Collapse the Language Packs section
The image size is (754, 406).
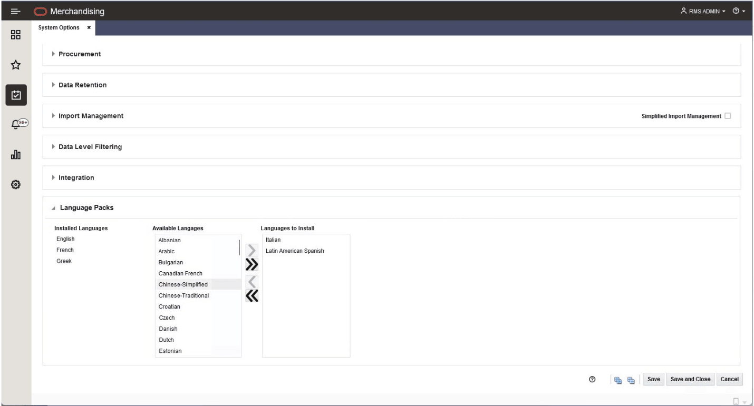(54, 207)
